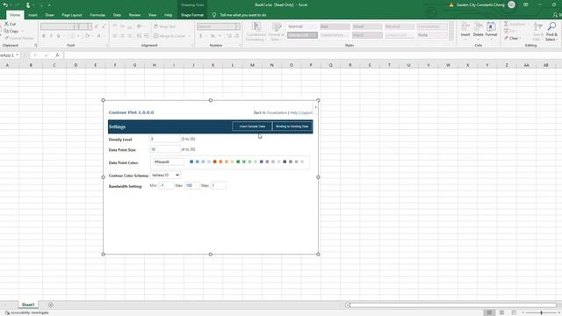Image resolution: width=562 pixels, height=316 pixels.
Task: Click the Fill Color bucket icon
Action: pyautogui.click(x=87, y=36)
